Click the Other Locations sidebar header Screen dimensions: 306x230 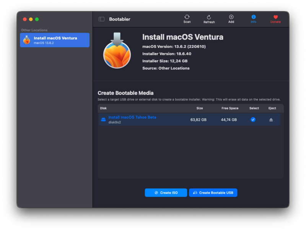(34, 30)
